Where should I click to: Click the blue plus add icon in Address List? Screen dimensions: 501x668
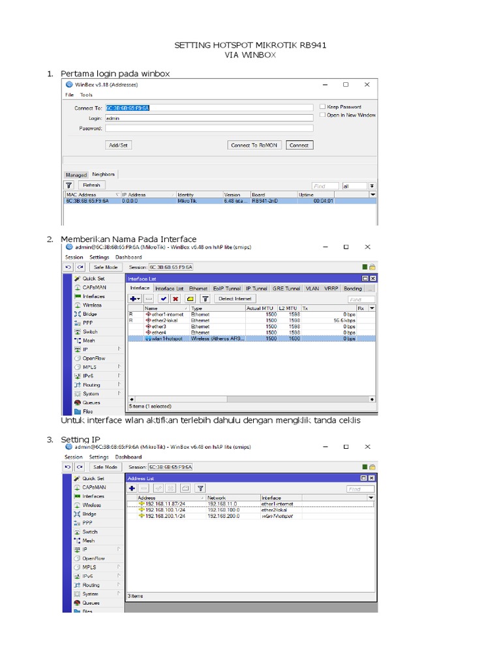pyautogui.click(x=132, y=488)
